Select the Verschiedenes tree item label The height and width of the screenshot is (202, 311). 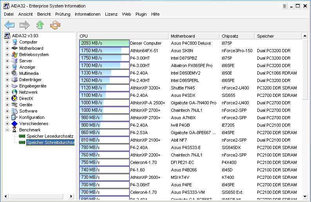(x=34, y=124)
